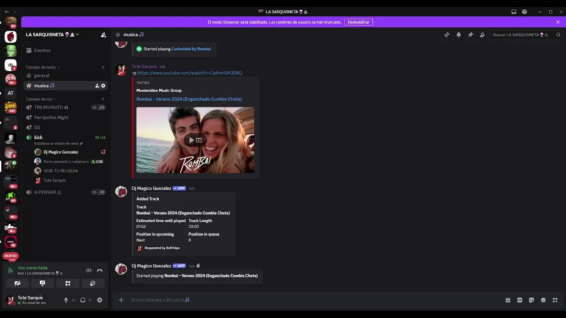This screenshot has width=566, height=318.
Task: Open the NUEVO unread mentions indicator
Action: coord(11,256)
